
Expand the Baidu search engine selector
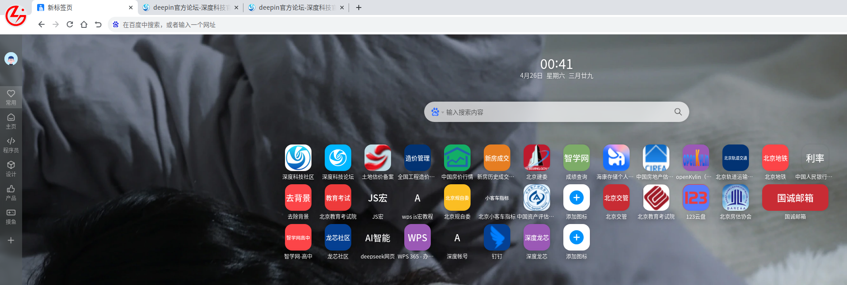pyautogui.click(x=437, y=112)
